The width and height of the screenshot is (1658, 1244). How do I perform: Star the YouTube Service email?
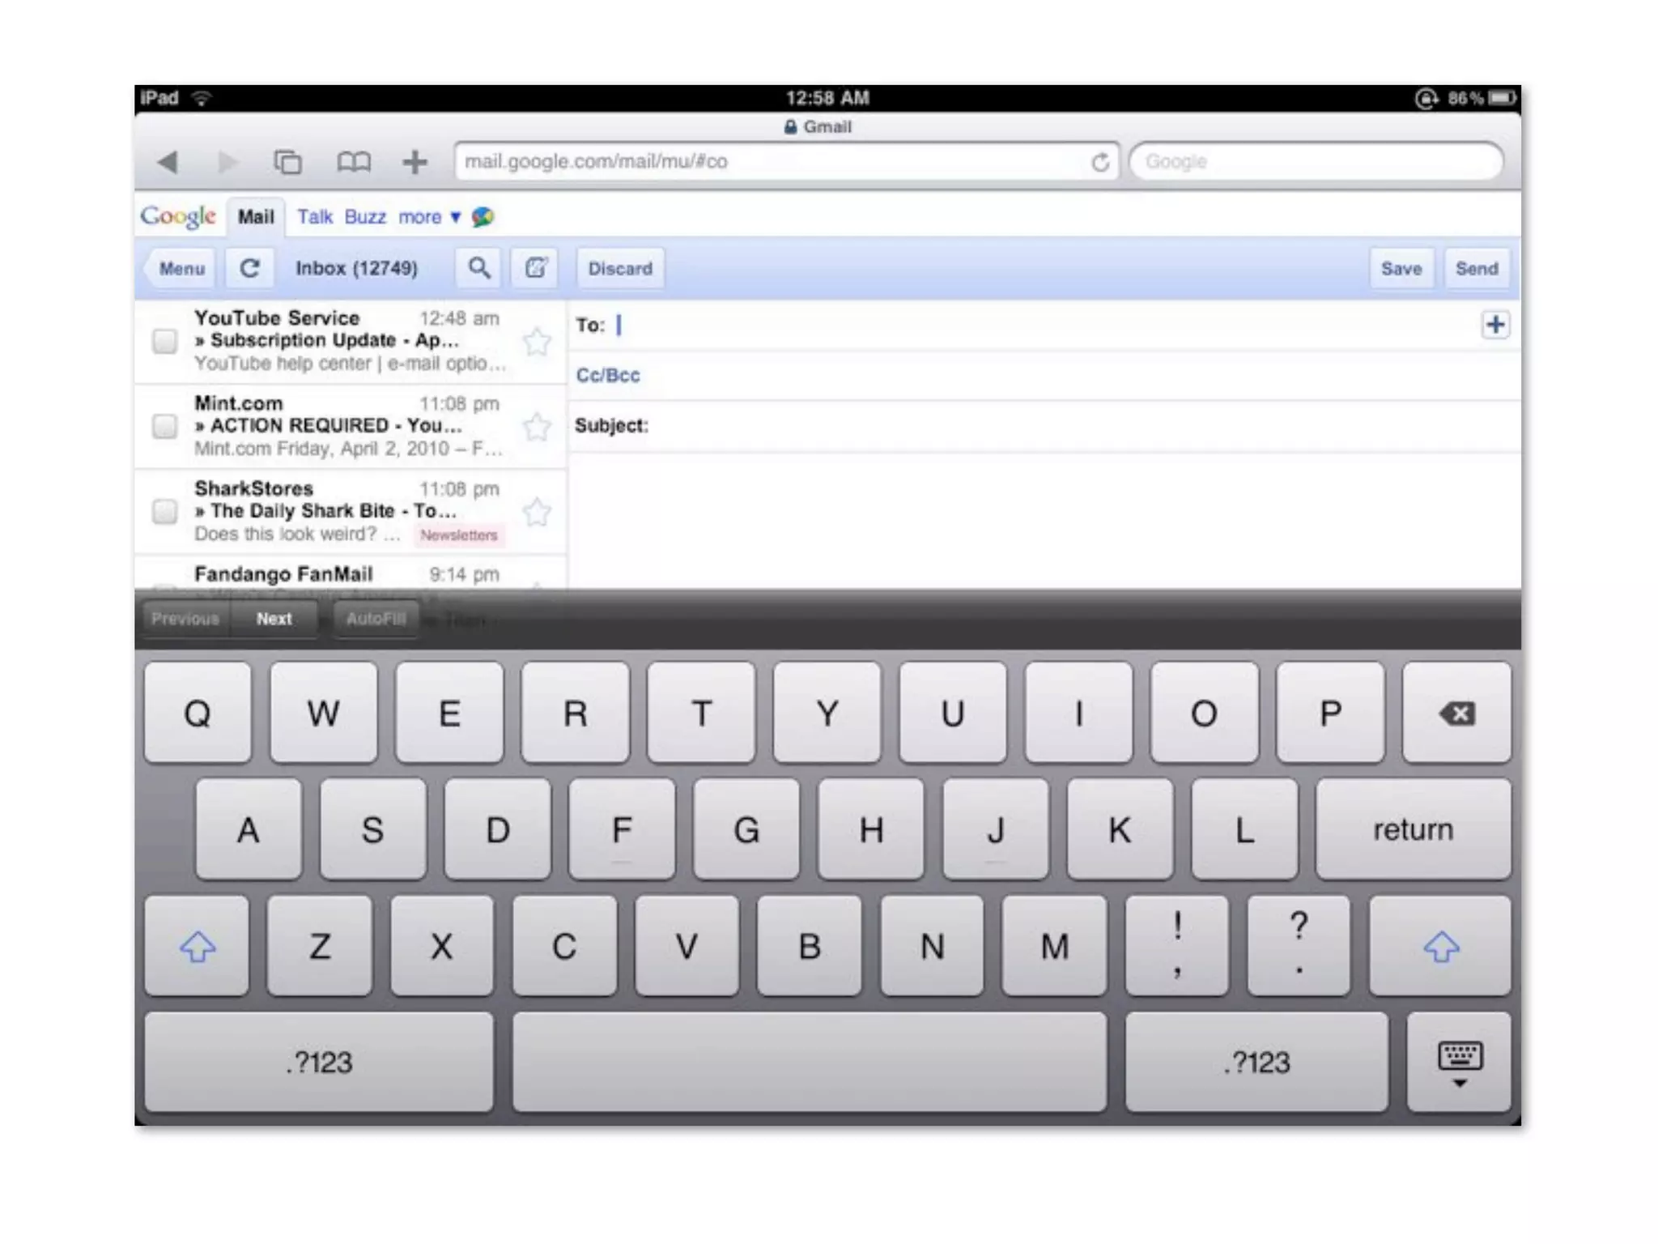click(537, 341)
